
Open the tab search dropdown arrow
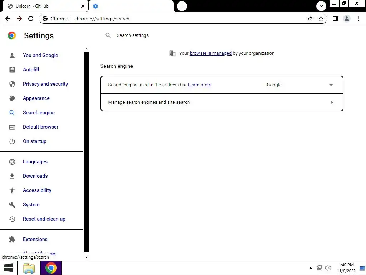(321, 6)
